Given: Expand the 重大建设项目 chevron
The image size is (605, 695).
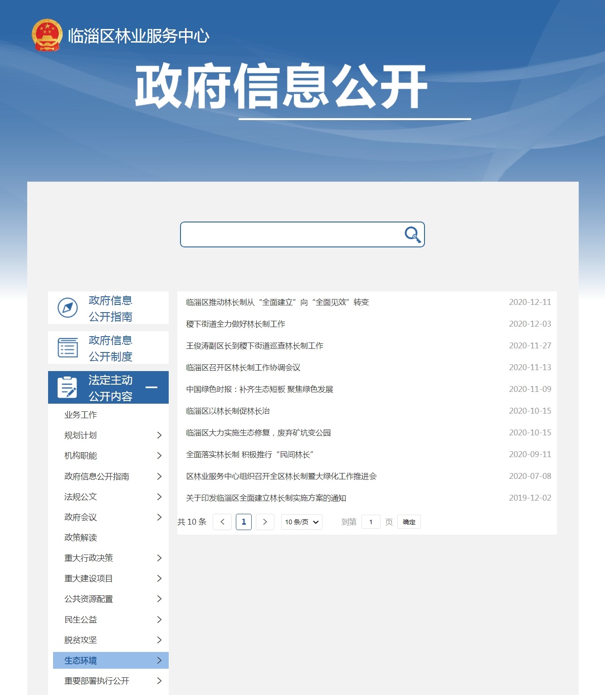Looking at the screenshot, I should pos(159,579).
